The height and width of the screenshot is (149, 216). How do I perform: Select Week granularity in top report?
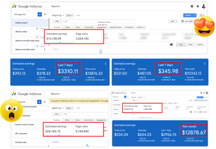190,45
